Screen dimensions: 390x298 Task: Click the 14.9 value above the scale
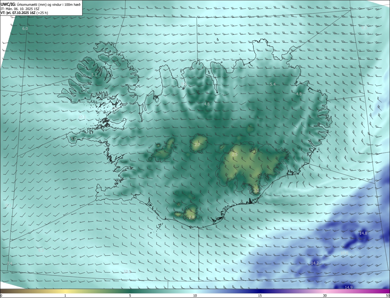coord(349,287)
